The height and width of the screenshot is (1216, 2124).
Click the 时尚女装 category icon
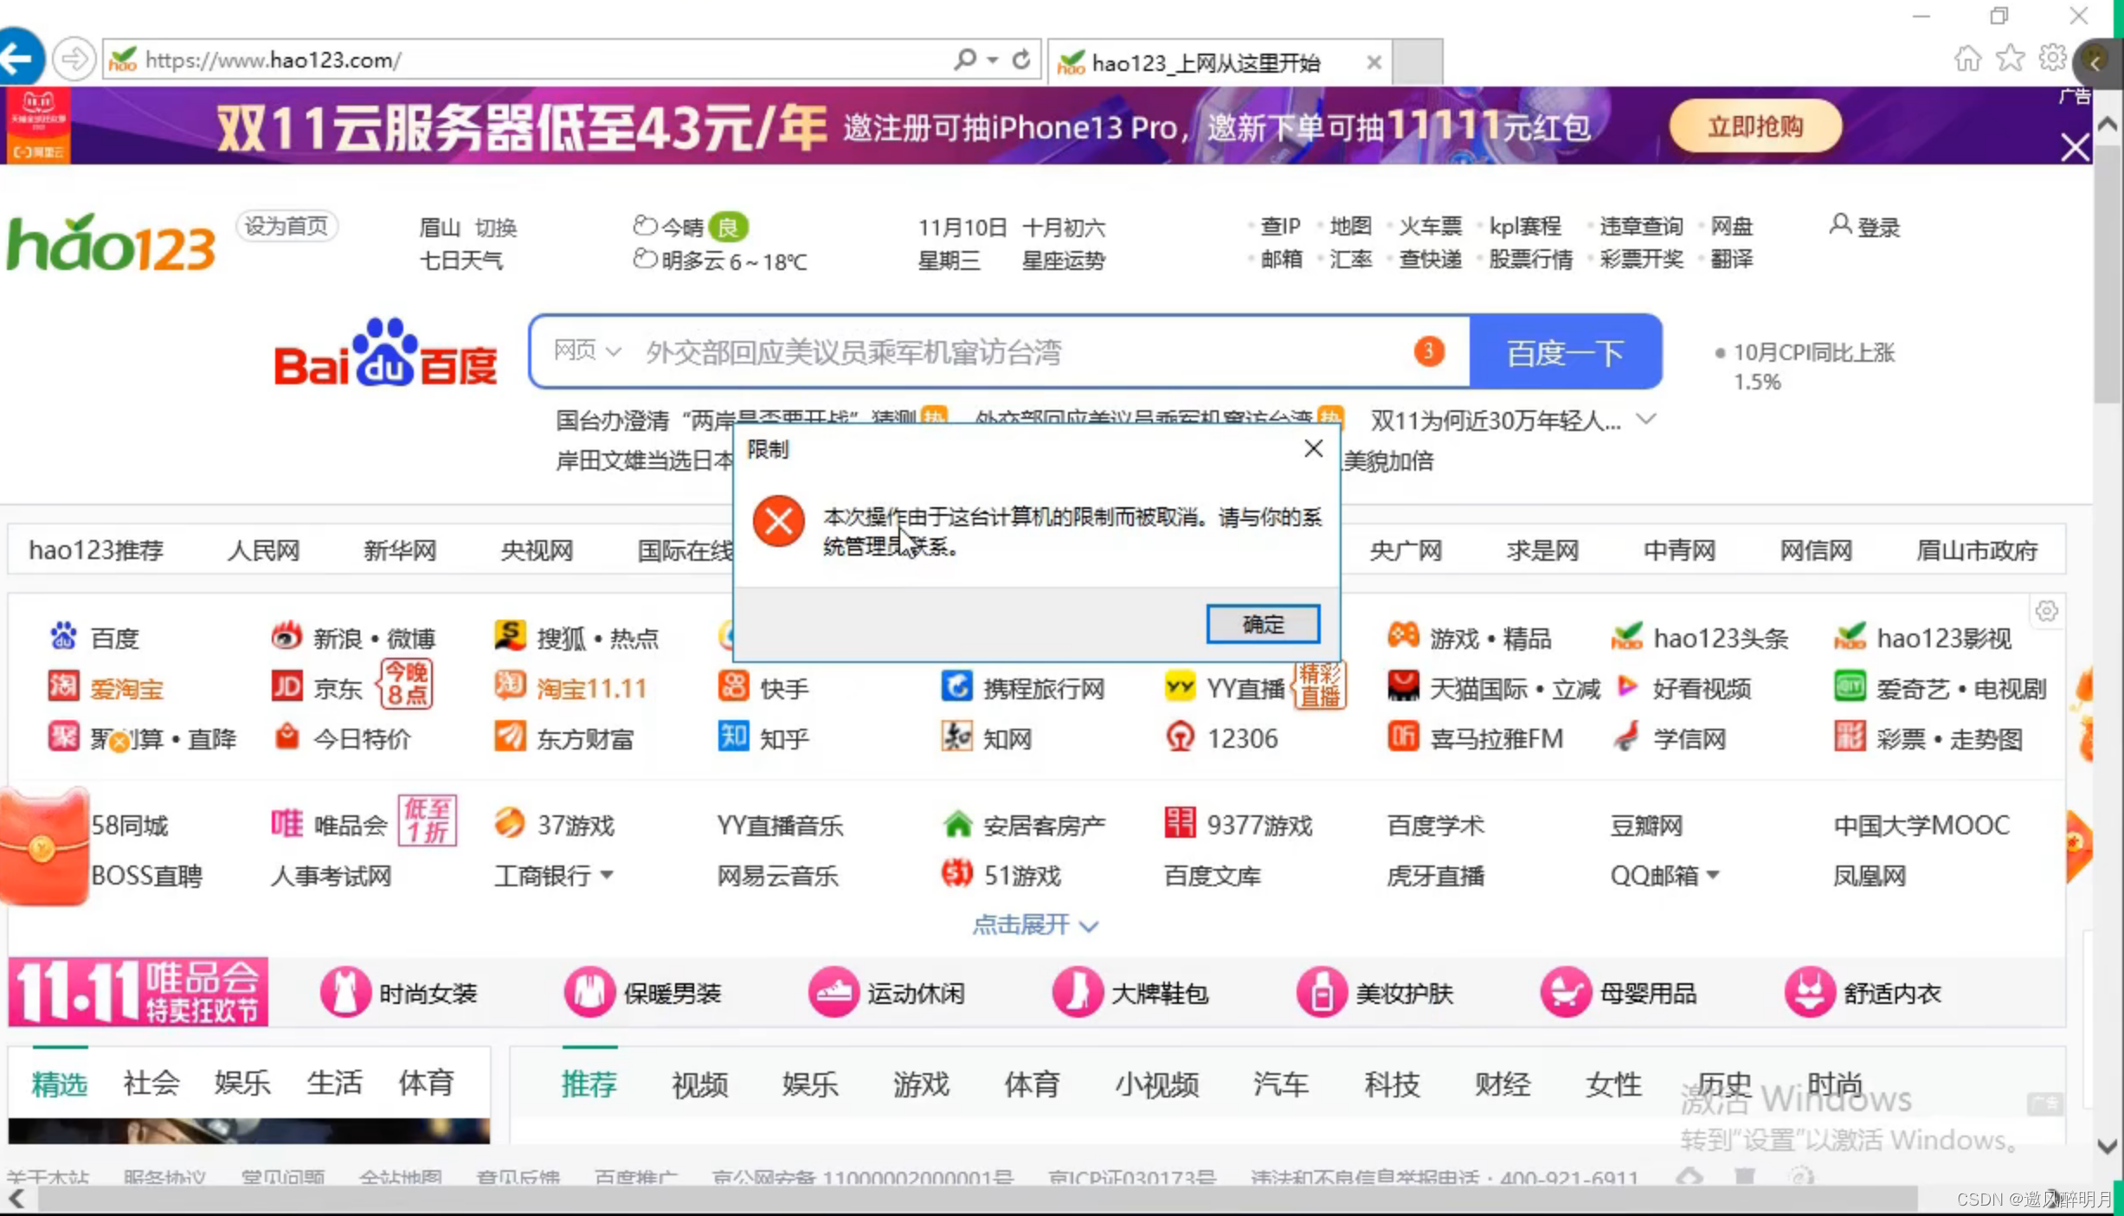click(x=345, y=992)
